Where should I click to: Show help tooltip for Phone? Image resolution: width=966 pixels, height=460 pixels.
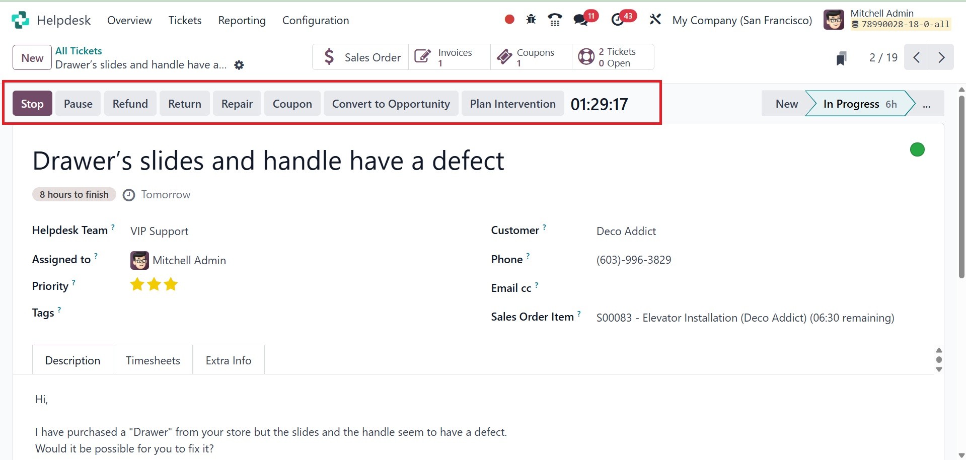pos(528,256)
